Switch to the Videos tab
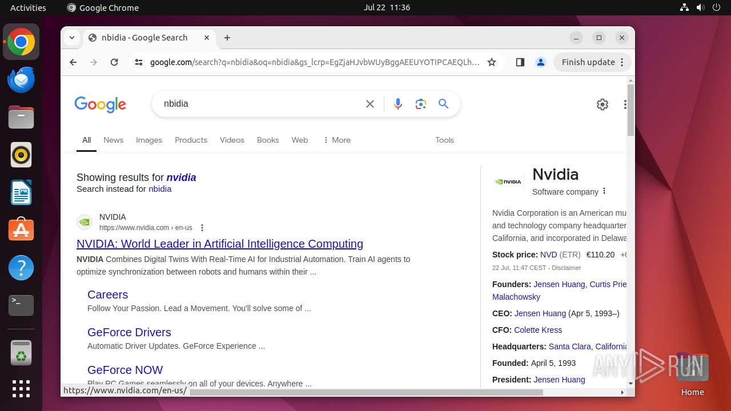Screen dimensions: 731x411 coord(232,140)
